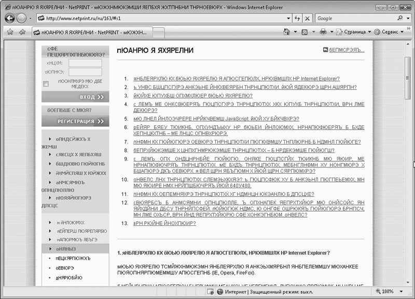This screenshot has width=415, height=299.
Task: Open сЯКСЦХ Х ЯЕПБХЯШ sidebar item
Action: (x=79, y=154)
